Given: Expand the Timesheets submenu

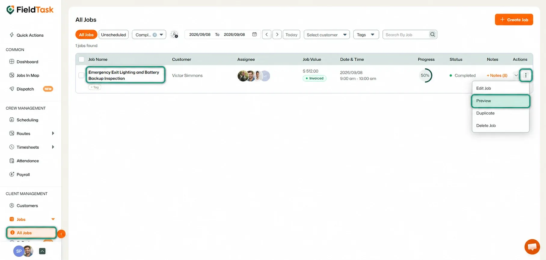Looking at the screenshot, I should pyautogui.click(x=53, y=147).
